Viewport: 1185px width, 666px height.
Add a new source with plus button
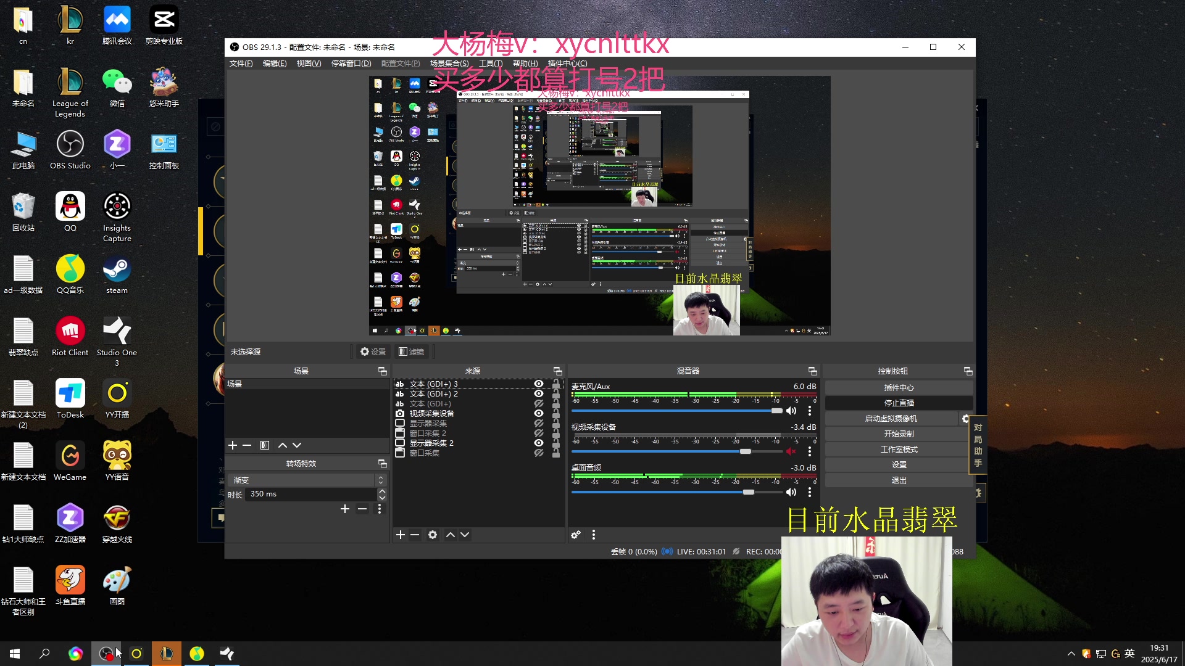tap(401, 535)
